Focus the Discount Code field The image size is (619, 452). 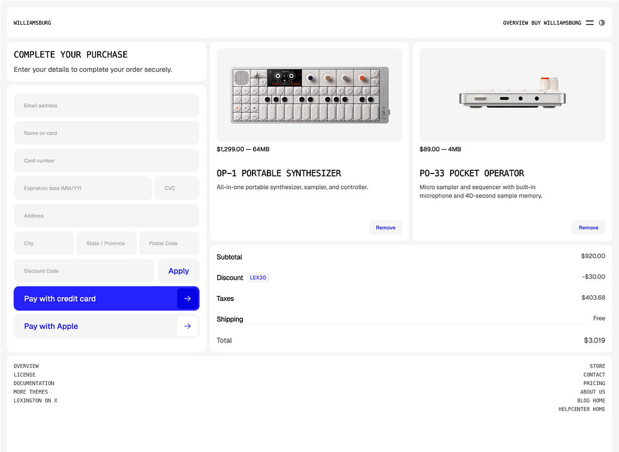[84, 271]
